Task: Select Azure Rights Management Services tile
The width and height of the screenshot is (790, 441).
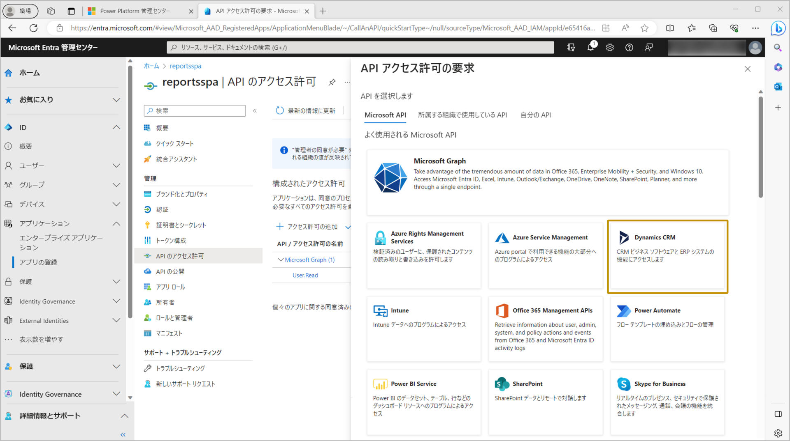Action: click(424, 255)
